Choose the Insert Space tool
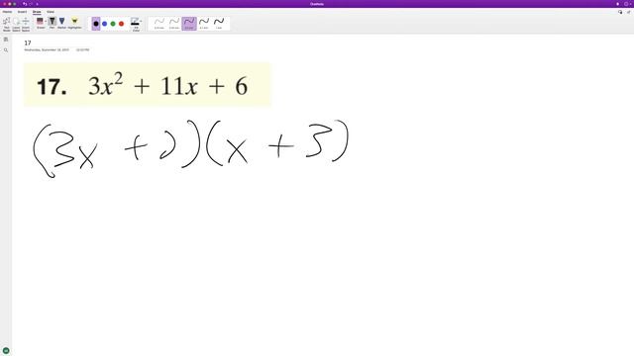 26,24
